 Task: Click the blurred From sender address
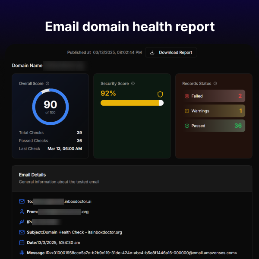[x=60, y=212]
